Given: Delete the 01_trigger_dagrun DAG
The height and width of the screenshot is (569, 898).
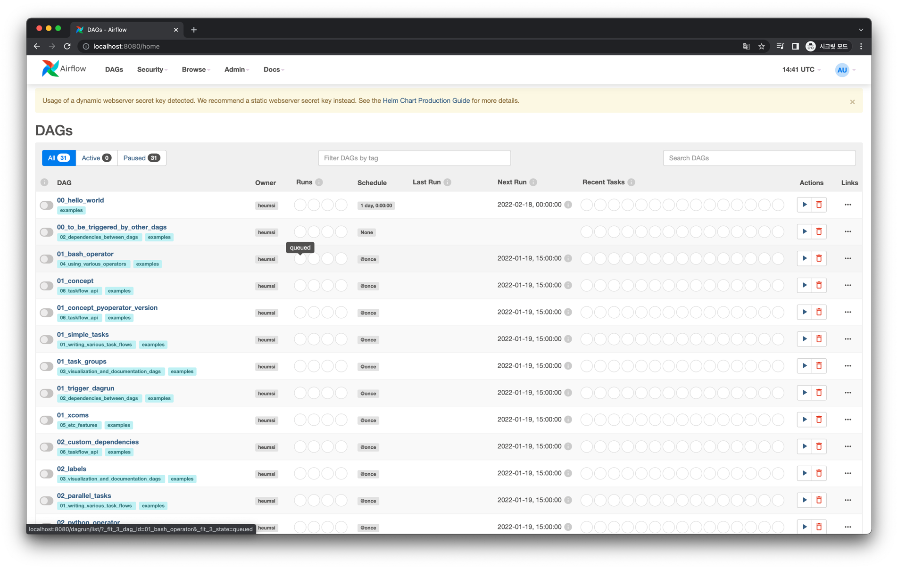Looking at the screenshot, I should pos(819,393).
